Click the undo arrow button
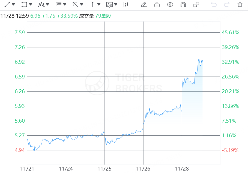 [x=214, y=4]
